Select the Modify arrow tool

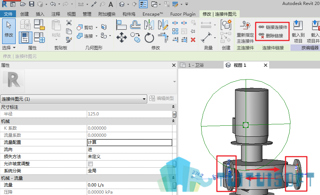point(9,31)
